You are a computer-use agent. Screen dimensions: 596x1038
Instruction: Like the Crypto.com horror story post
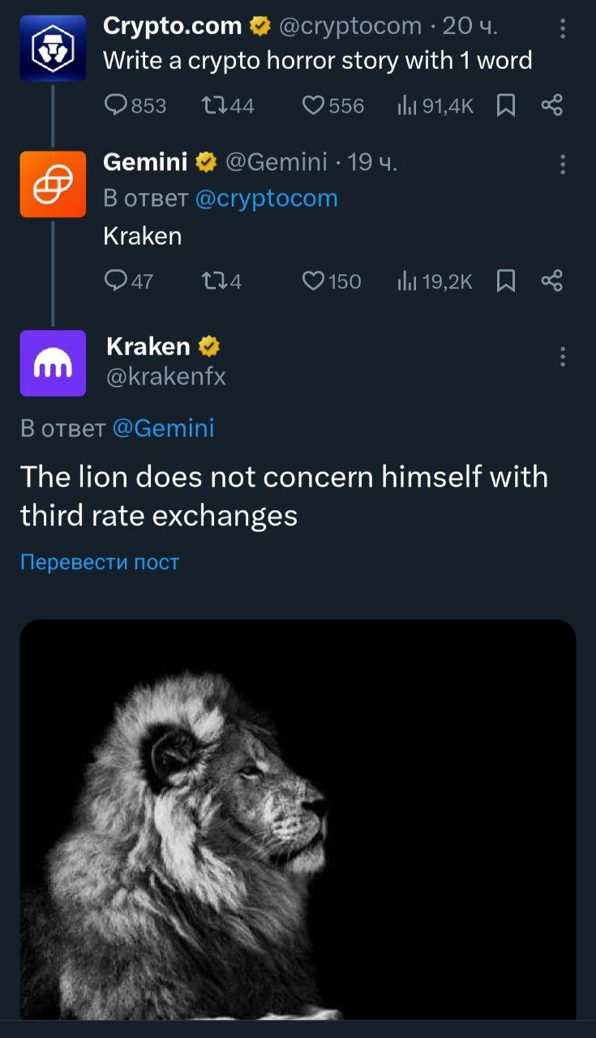click(x=314, y=105)
